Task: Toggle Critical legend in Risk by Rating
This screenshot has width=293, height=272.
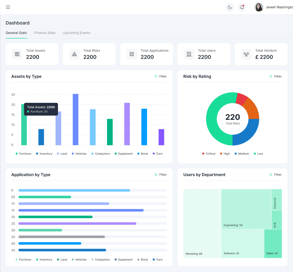Action: (x=209, y=154)
